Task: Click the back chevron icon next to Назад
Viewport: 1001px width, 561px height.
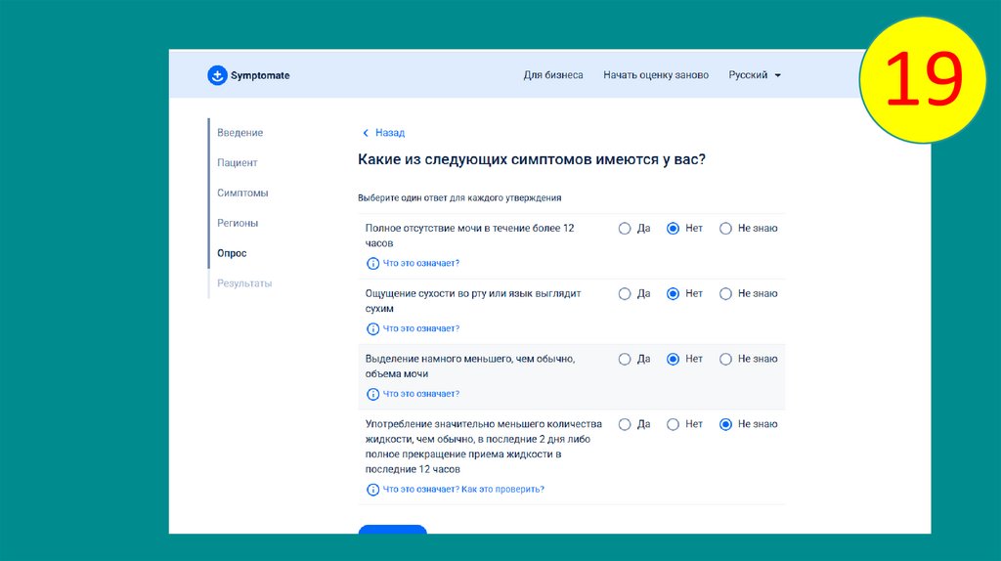Action: pyautogui.click(x=366, y=133)
